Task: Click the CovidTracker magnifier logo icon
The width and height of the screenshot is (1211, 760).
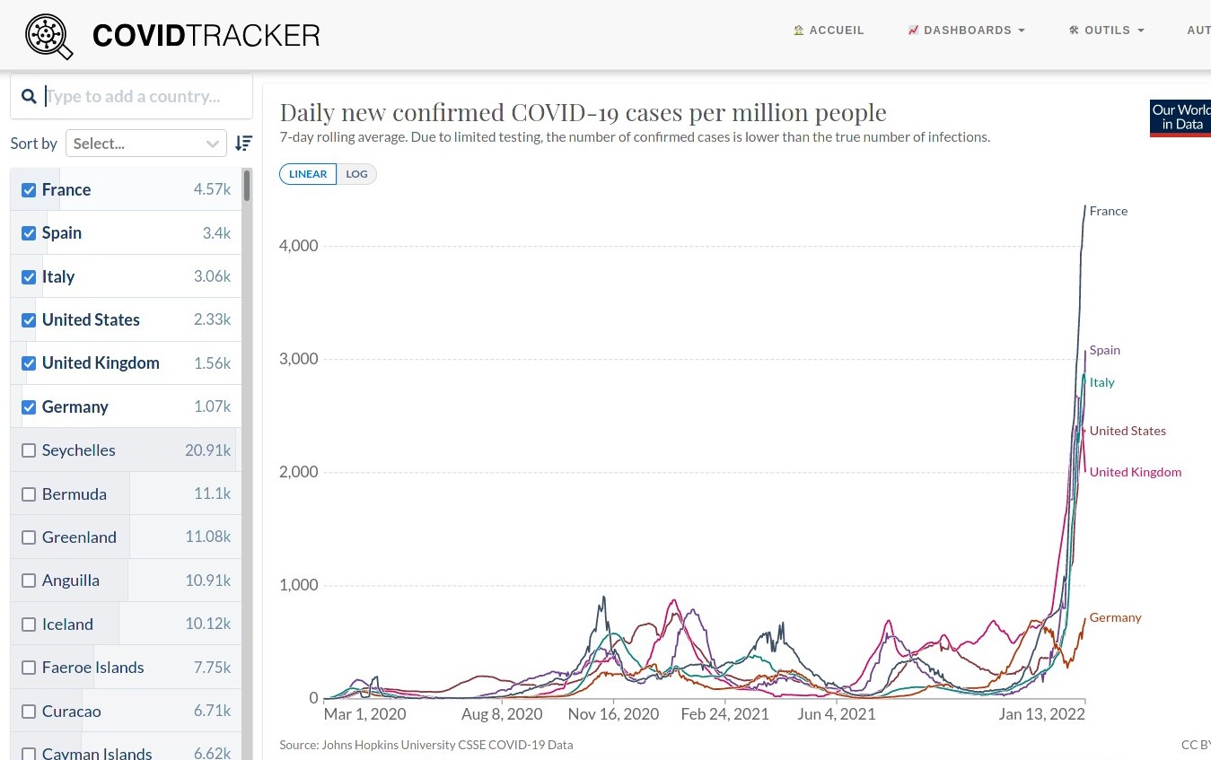Action: pos(48,36)
